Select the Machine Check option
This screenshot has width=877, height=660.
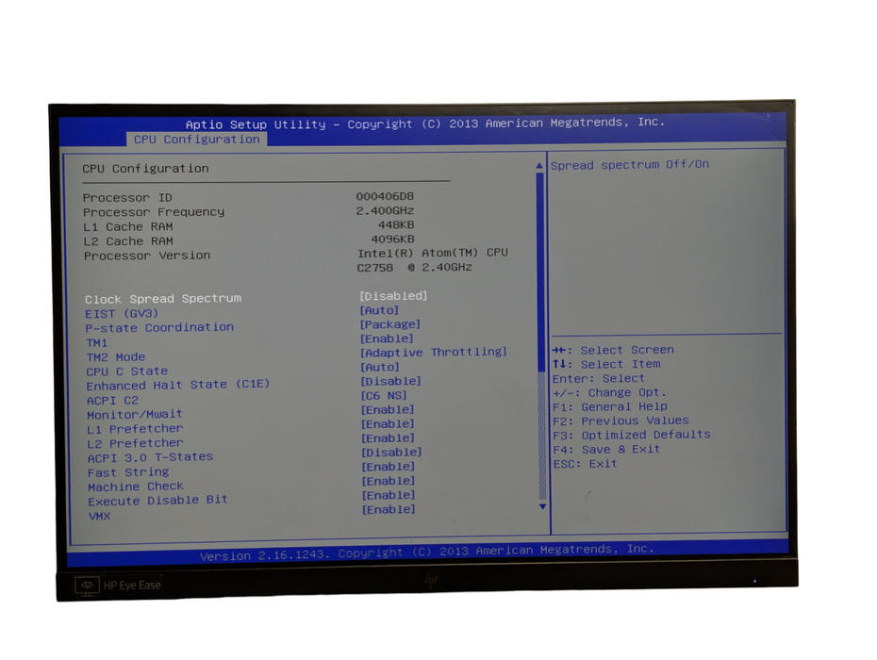(136, 487)
